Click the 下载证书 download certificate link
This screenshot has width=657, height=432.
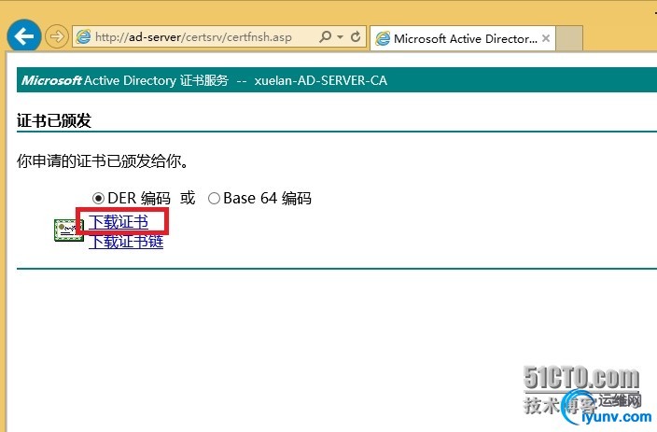[119, 222]
